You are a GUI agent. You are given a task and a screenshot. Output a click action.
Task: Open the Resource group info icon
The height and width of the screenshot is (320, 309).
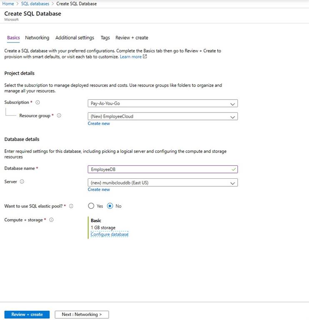(x=59, y=115)
